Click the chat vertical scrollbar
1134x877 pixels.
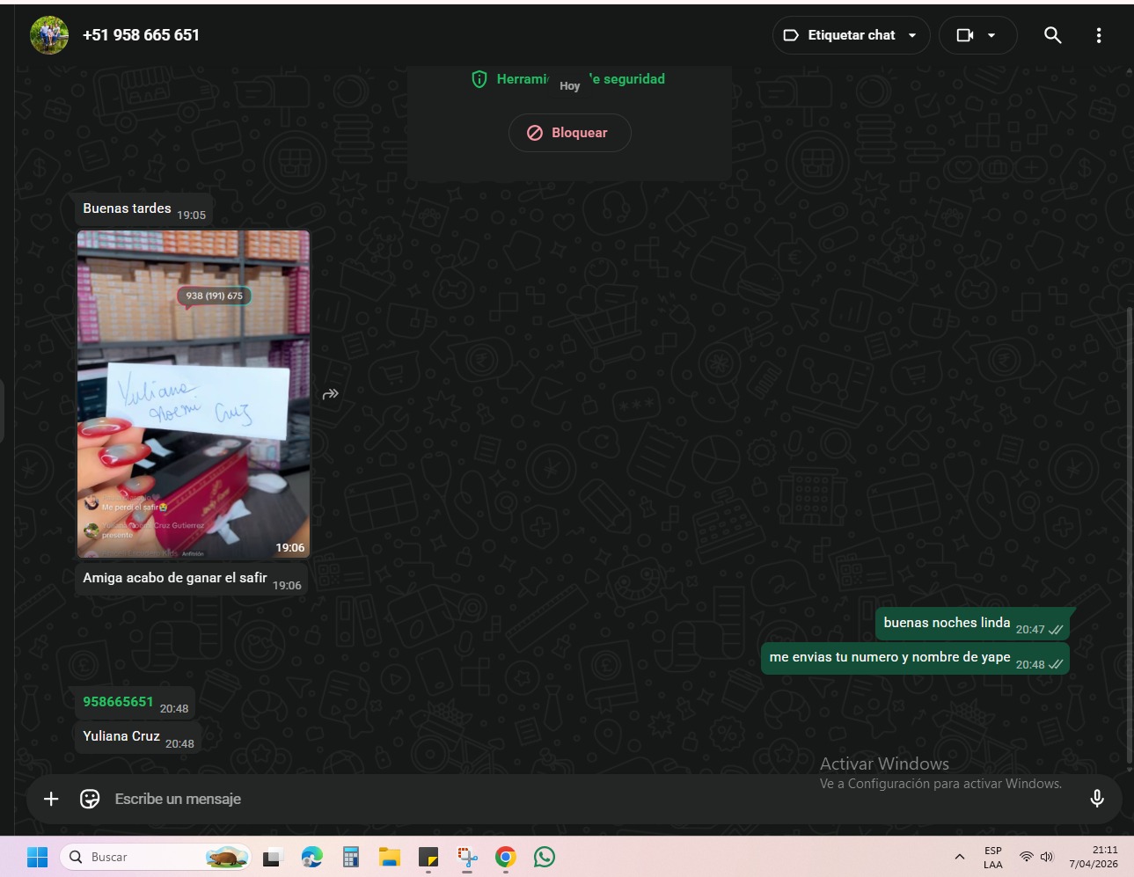[1129, 528]
